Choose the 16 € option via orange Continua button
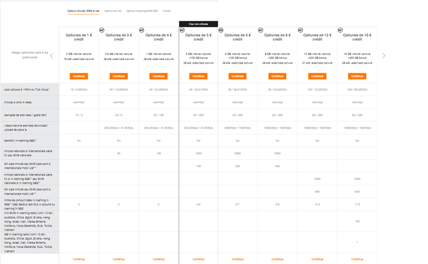The height and width of the screenshot is (264, 428). pyautogui.click(x=357, y=76)
